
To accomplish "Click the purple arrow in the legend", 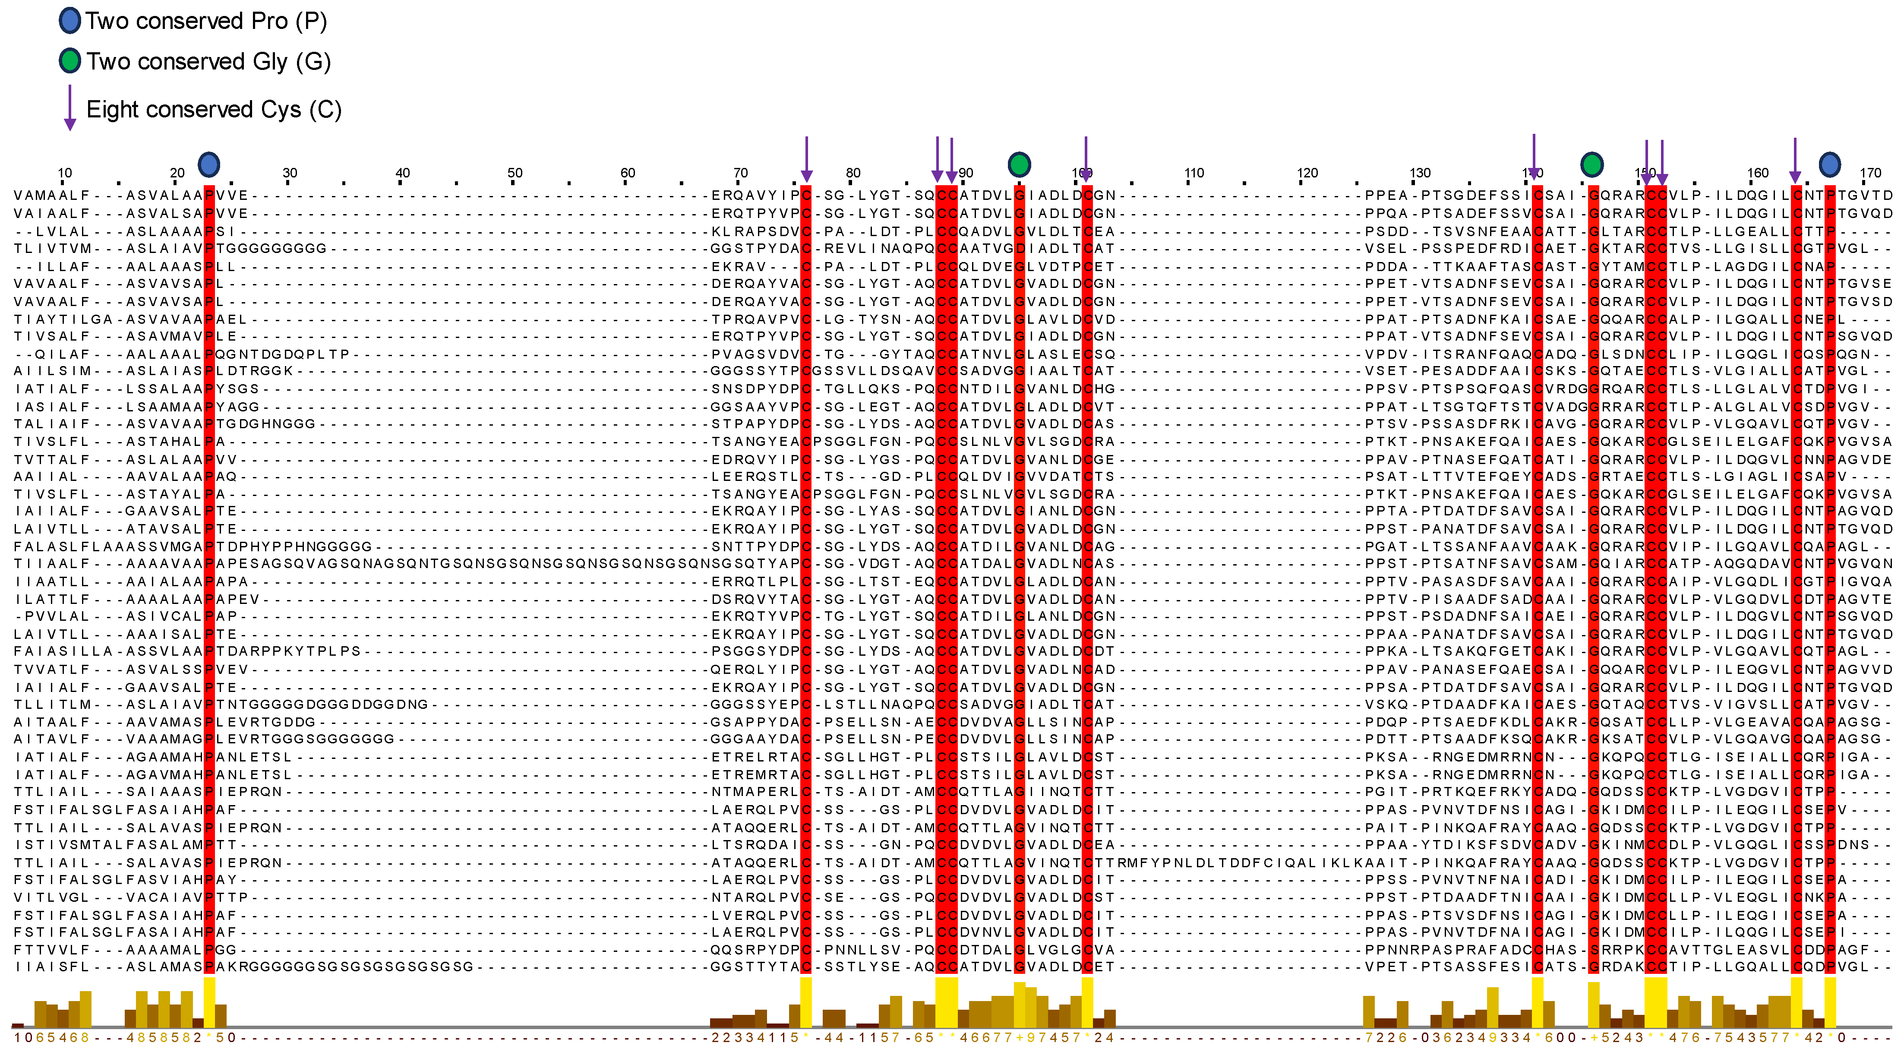I will (x=69, y=108).
